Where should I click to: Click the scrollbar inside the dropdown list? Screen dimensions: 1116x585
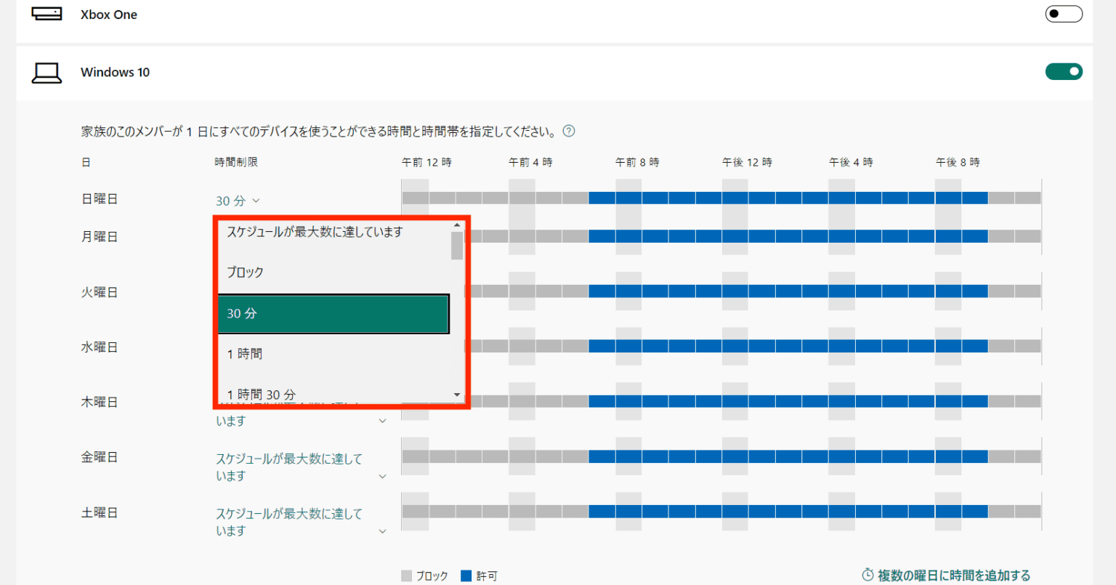tap(457, 247)
